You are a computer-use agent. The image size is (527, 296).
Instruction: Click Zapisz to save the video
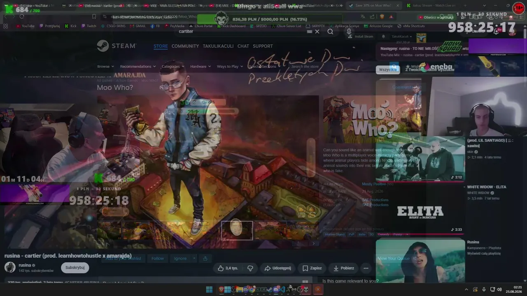312,268
